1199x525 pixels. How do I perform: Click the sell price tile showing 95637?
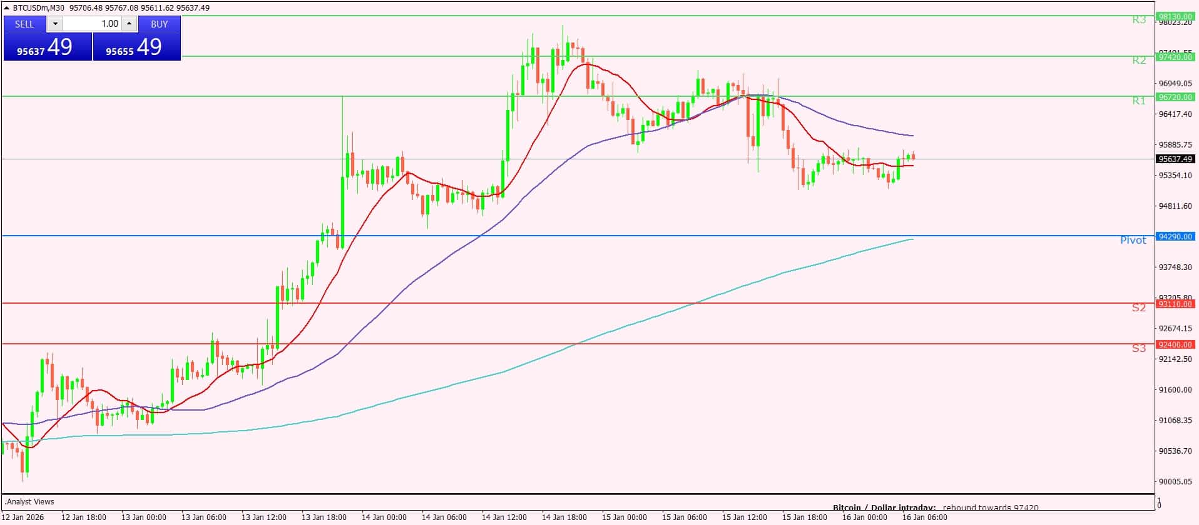coord(48,47)
